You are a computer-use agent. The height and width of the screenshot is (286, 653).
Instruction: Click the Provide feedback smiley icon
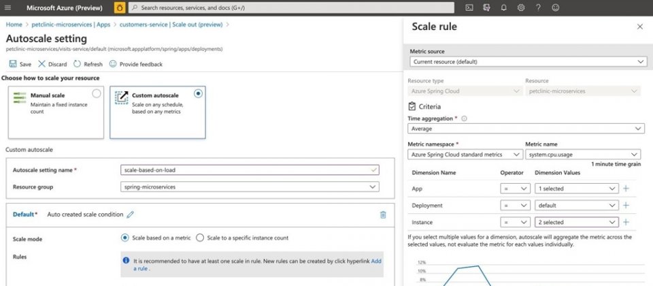tap(113, 64)
